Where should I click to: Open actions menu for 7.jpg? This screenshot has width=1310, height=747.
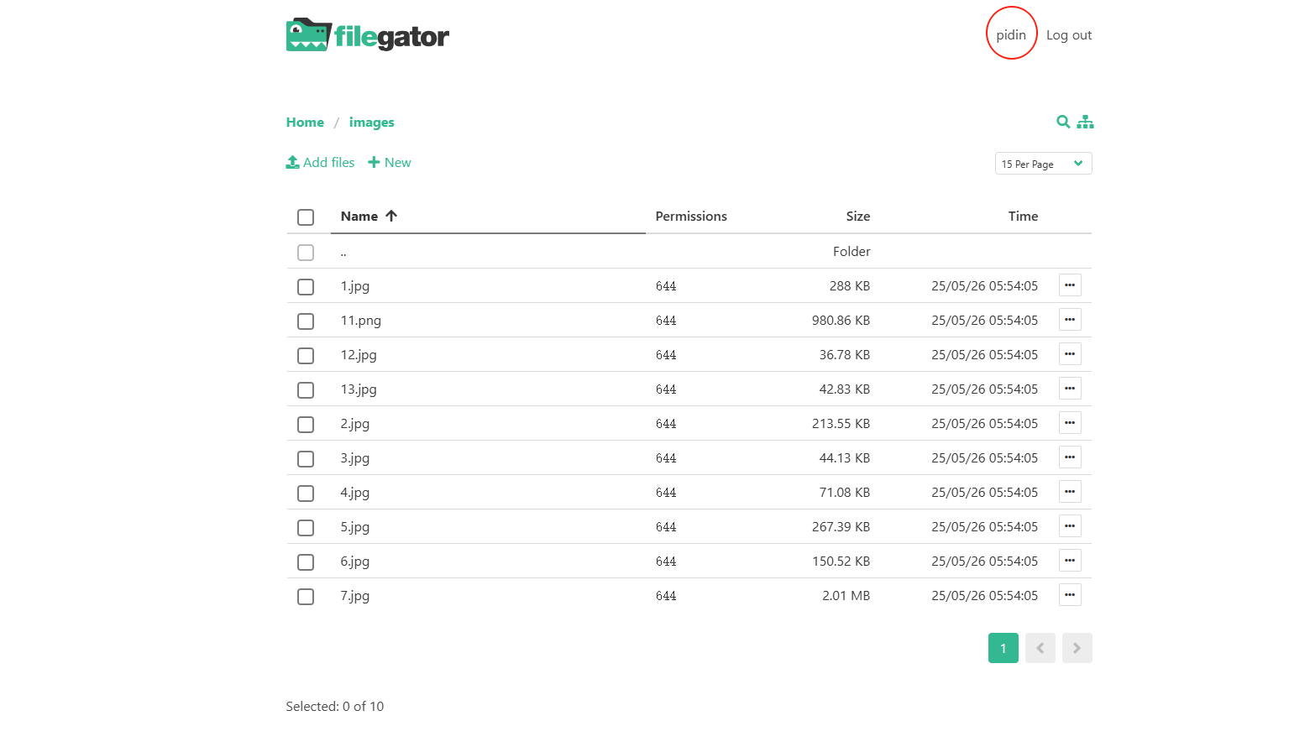point(1069,595)
